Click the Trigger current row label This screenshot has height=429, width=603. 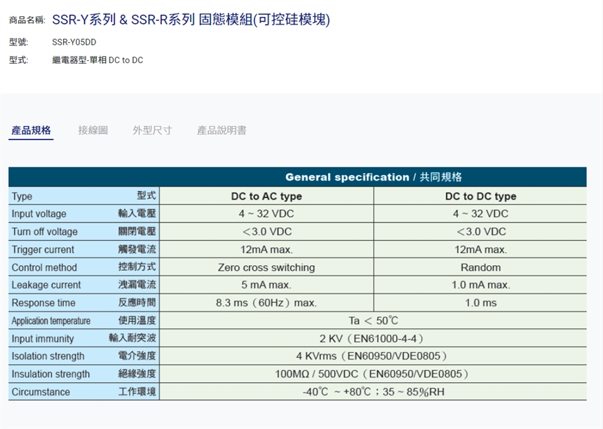coord(43,249)
